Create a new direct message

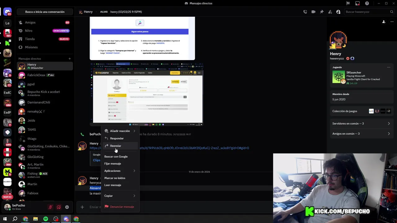click(x=69, y=59)
